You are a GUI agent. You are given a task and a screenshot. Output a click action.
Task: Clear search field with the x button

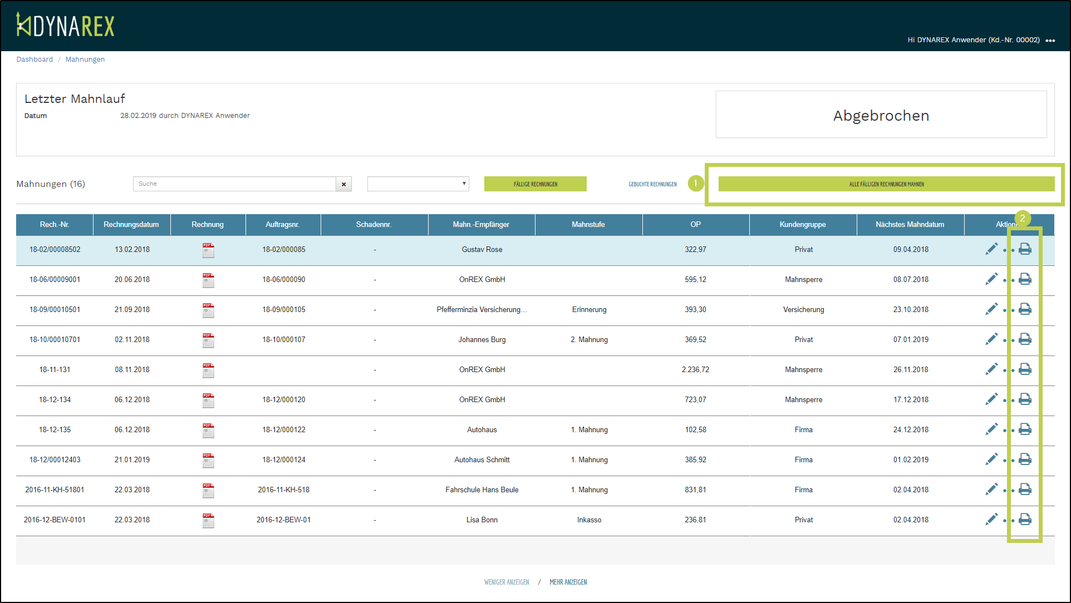(x=343, y=184)
